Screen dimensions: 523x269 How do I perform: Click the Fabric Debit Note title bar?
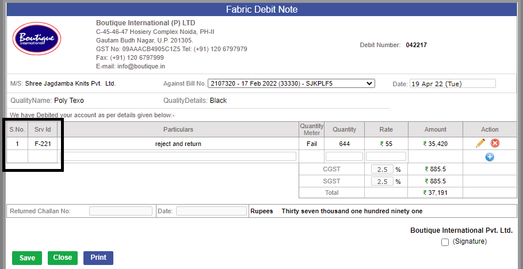[261, 9]
